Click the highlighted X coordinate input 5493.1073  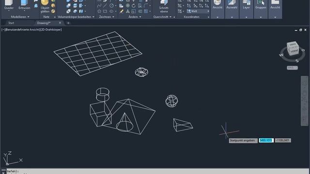[x=266, y=140]
